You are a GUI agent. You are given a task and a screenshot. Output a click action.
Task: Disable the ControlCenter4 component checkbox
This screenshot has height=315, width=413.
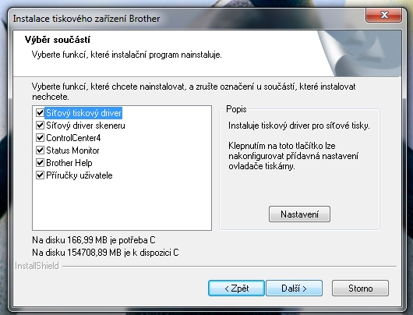click(x=40, y=137)
